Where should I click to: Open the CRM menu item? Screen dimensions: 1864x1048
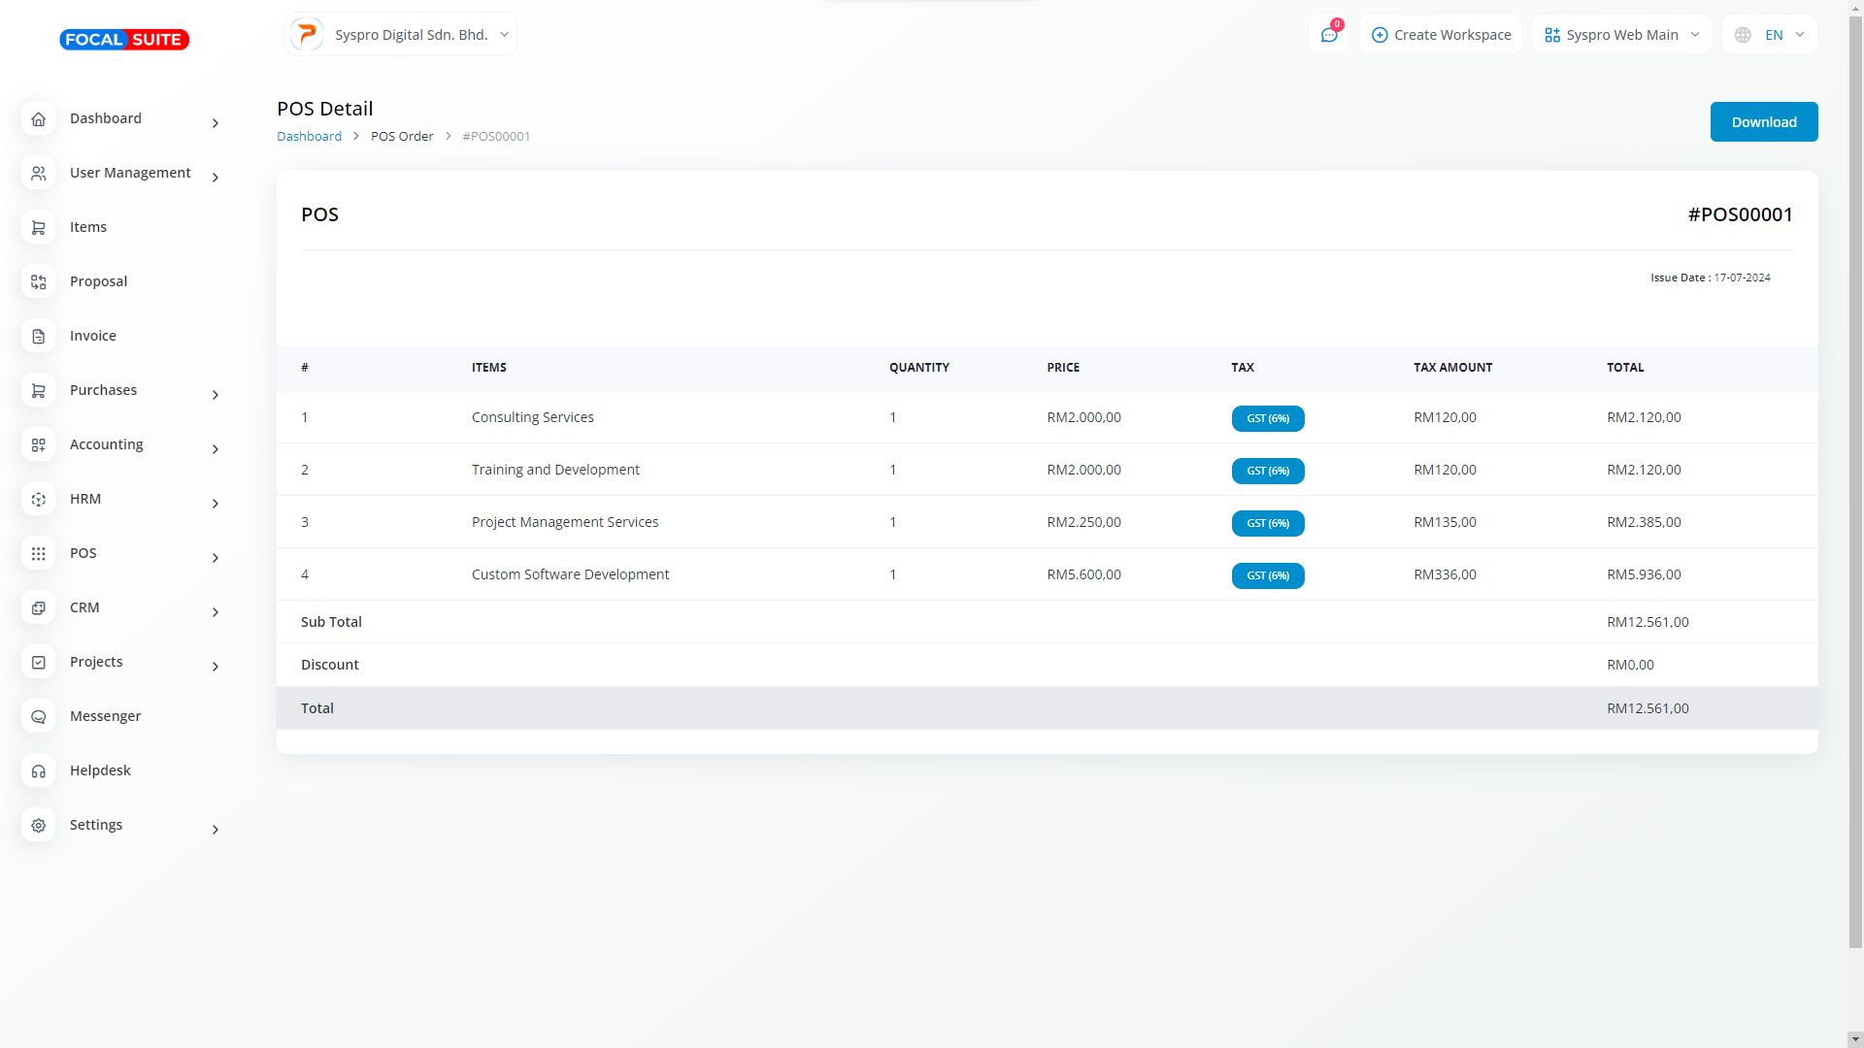point(84,607)
